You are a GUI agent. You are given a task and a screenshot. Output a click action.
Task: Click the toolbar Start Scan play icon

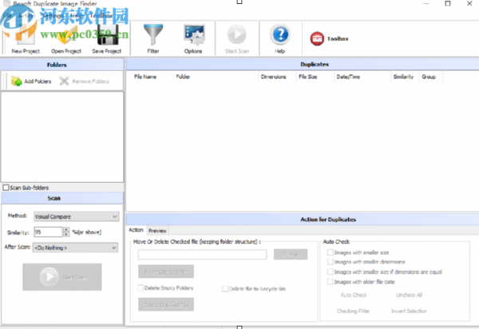click(x=237, y=38)
